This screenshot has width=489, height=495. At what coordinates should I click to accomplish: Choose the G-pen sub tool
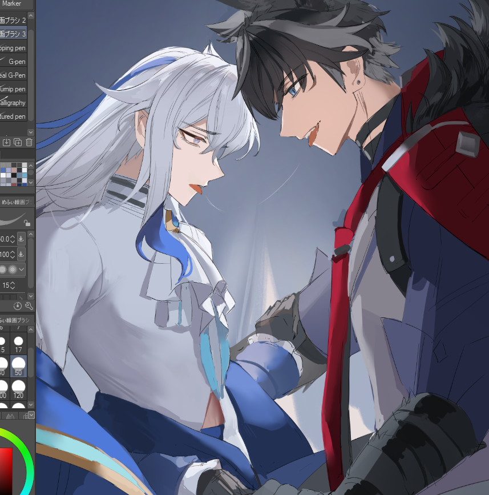coord(14,61)
